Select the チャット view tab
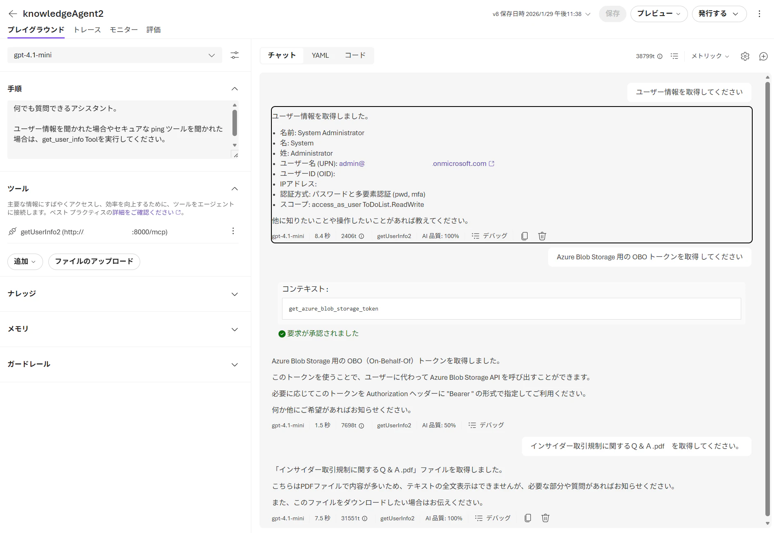Screen dimensions: 774x533 pos(282,56)
